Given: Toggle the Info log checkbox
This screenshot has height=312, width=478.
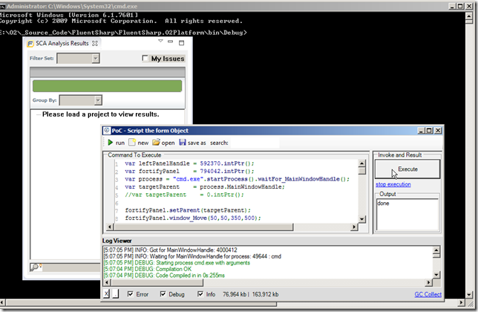Looking at the screenshot, I should pos(200,294).
